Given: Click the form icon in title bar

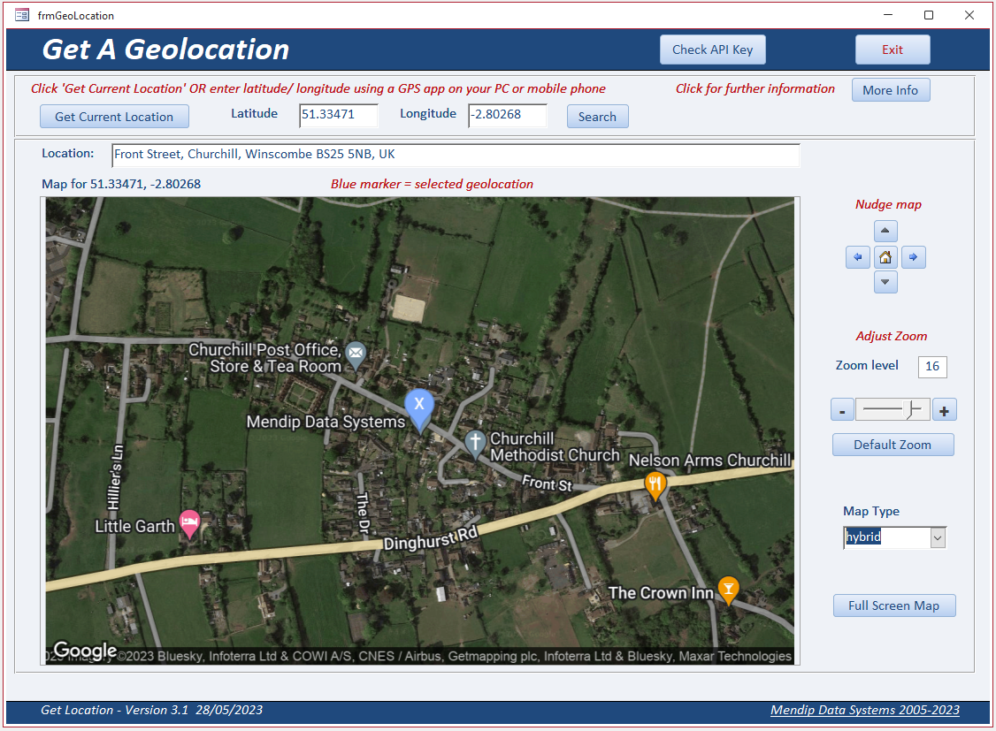Looking at the screenshot, I should pyautogui.click(x=21, y=15).
